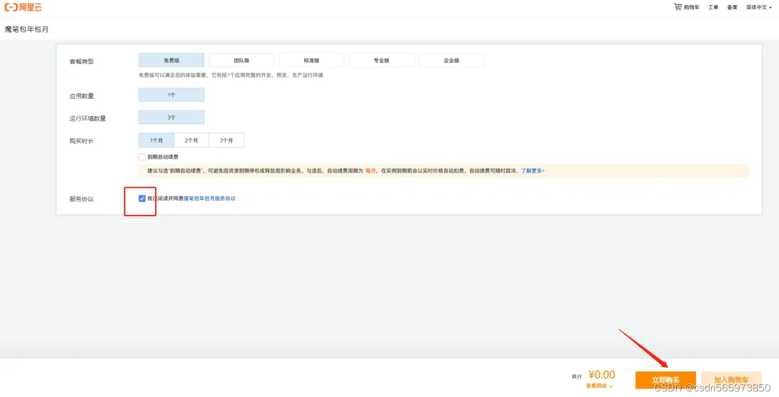Expand 查看明细 price details
This screenshot has width=779, height=397.
[x=599, y=385]
